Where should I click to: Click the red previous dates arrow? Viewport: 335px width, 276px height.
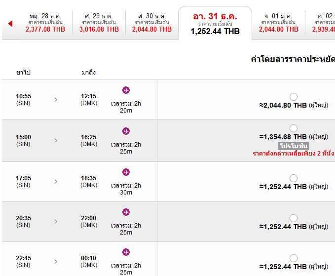[10, 24]
